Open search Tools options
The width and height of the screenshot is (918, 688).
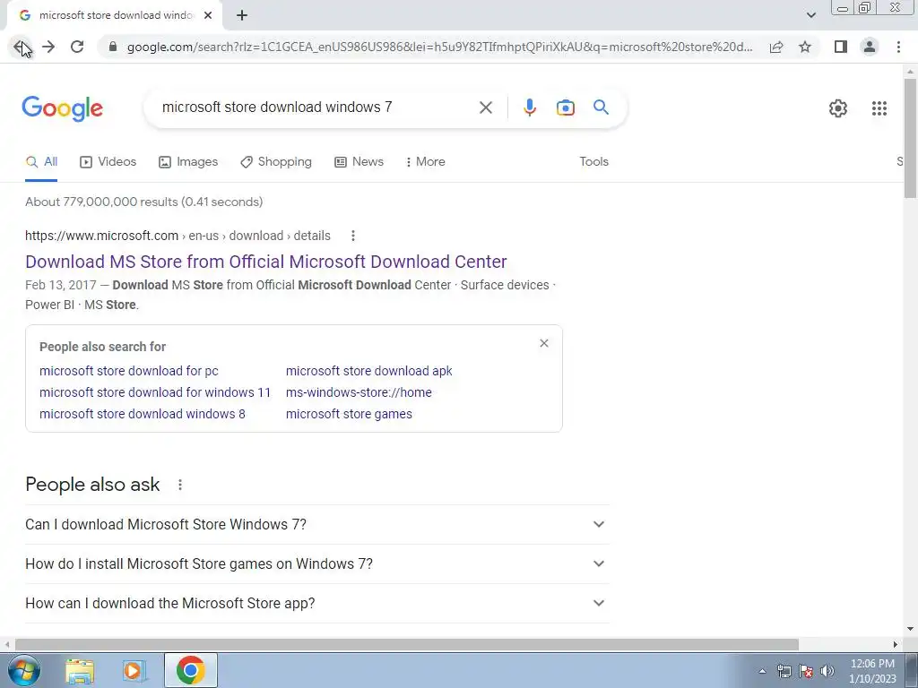click(x=593, y=162)
